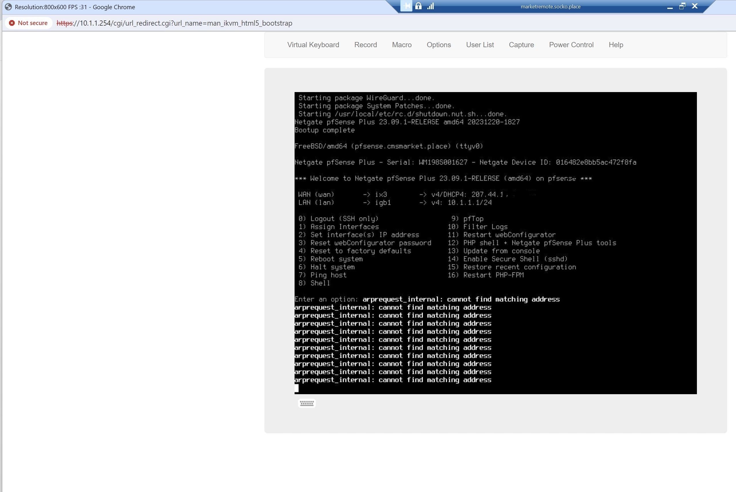Click the Chrome globe icon in title bar
Screen dimensions: 736x492
click(x=8, y=7)
